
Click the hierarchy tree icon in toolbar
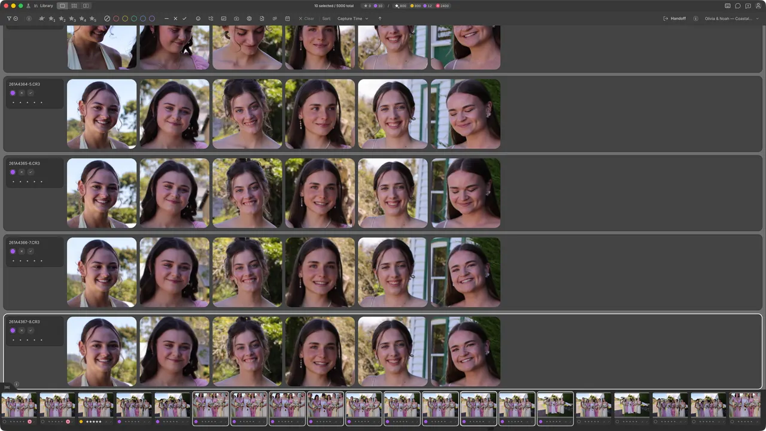[211, 19]
